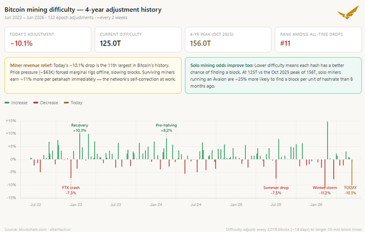Click the -15% y-axis label
Image resolution: width=365 pixels, height=232 pixels.
point(11,198)
